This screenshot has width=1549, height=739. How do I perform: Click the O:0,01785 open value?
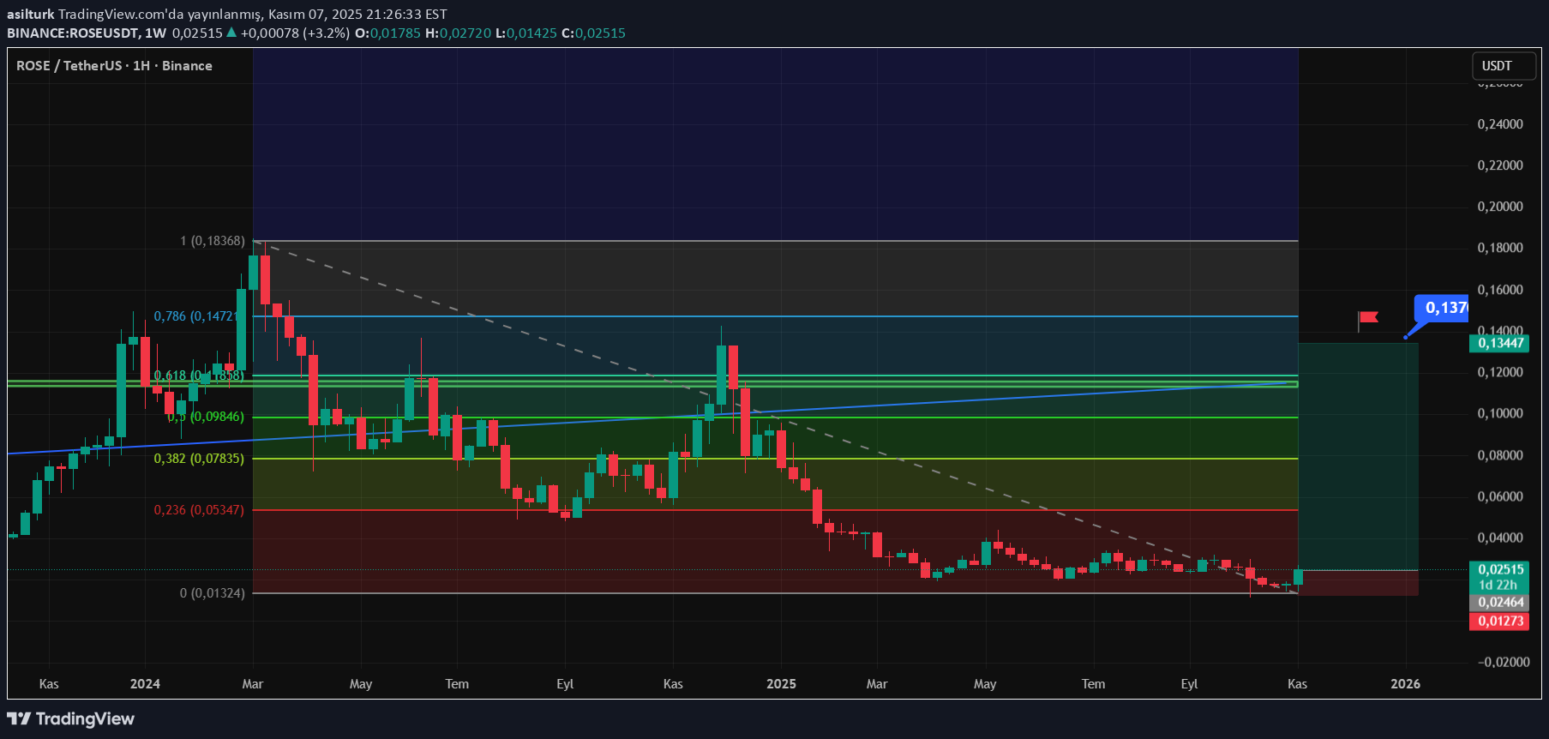387,33
